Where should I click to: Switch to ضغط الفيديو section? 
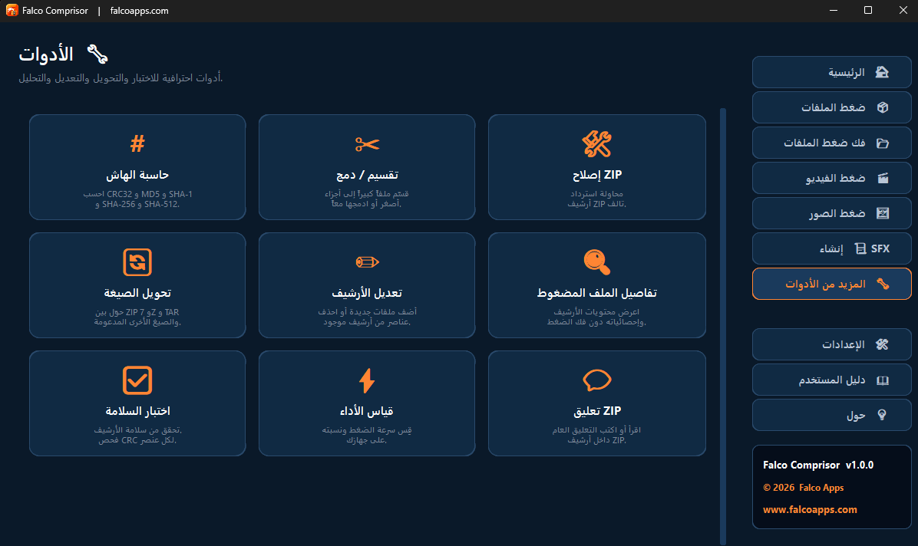831,178
